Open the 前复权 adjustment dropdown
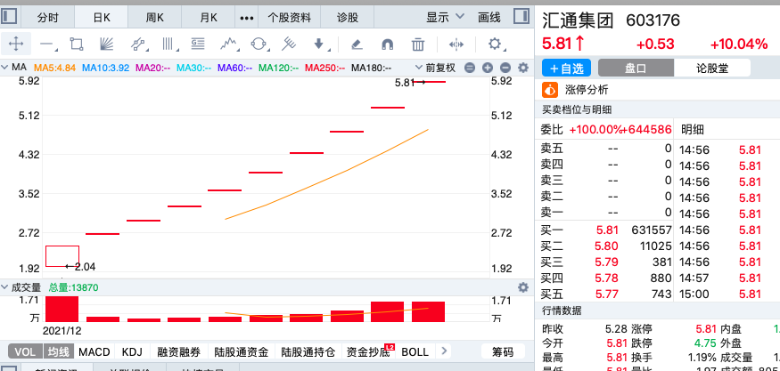The image size is (780, 371). 441,68
